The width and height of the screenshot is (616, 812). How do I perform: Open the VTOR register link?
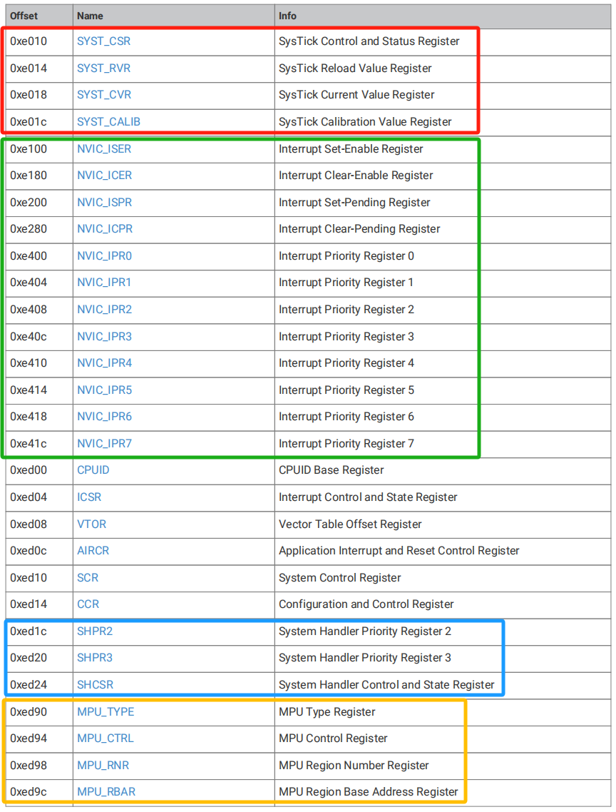[x=92, y=524]
